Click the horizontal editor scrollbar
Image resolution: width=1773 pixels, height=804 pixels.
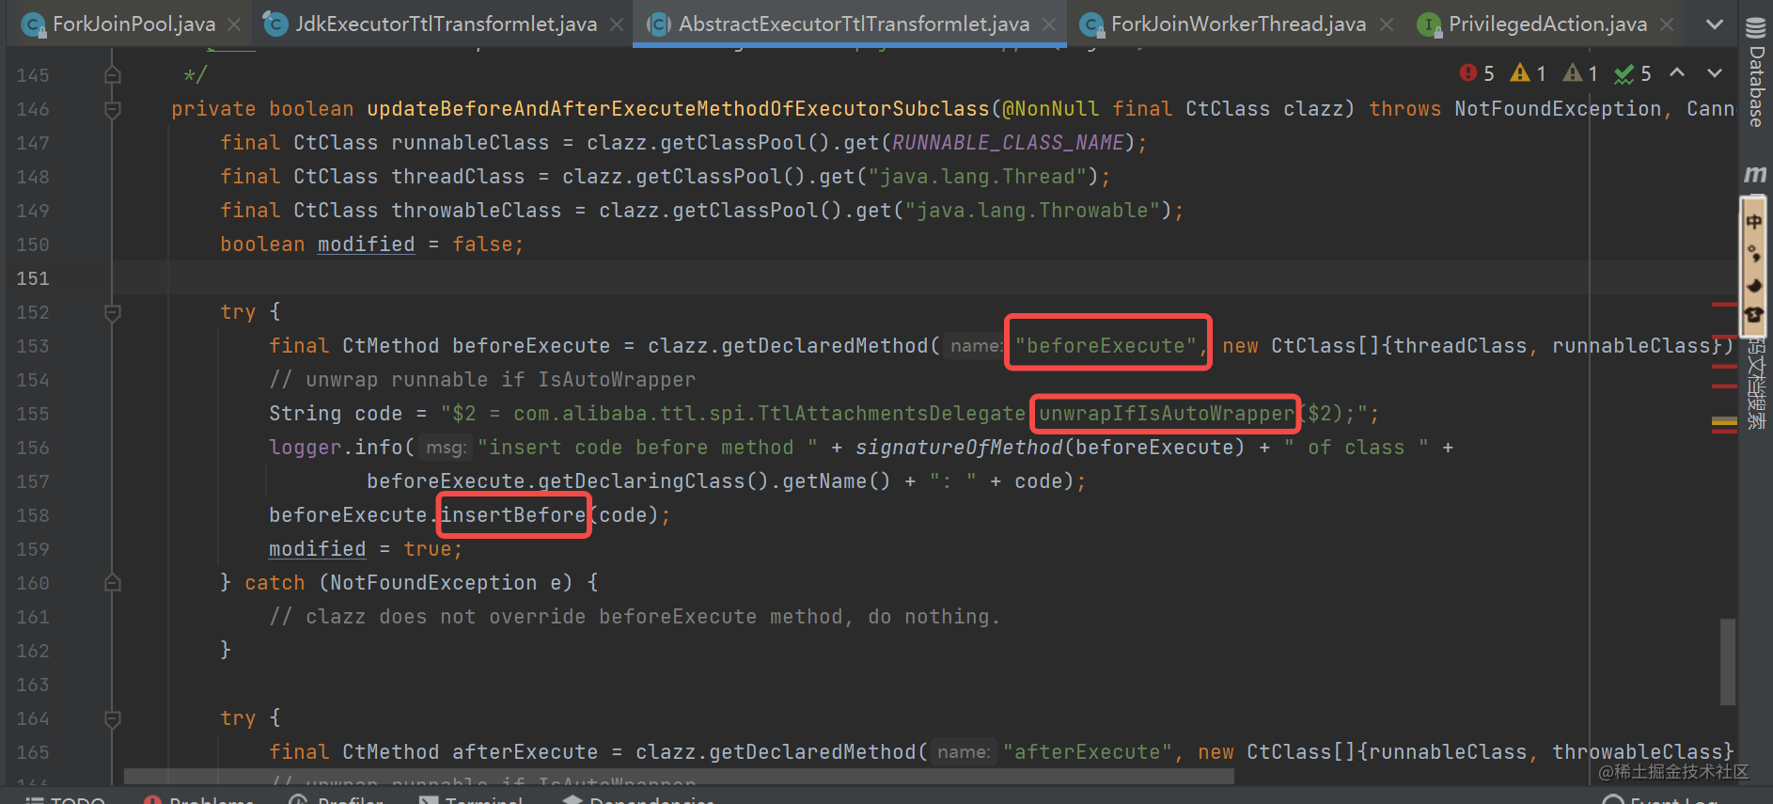point(679,777)
